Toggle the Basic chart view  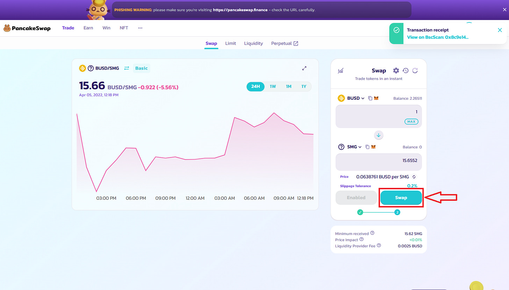pyautogui.click(x=142, y=68)
